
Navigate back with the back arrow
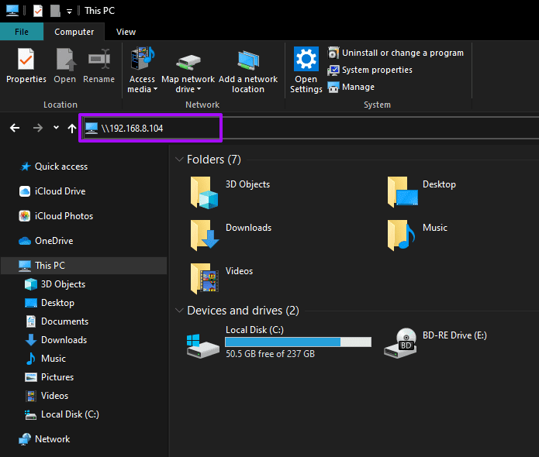click(15, 128)
